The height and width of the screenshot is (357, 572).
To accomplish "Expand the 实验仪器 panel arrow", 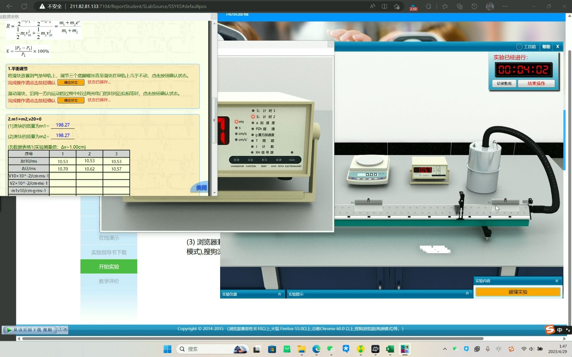I will pyautogui.click(x=279, y=294).
